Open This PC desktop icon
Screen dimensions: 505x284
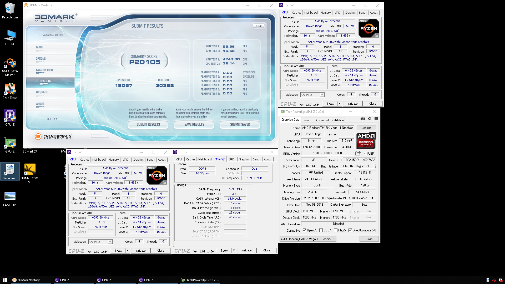click(x=10, y=38)
